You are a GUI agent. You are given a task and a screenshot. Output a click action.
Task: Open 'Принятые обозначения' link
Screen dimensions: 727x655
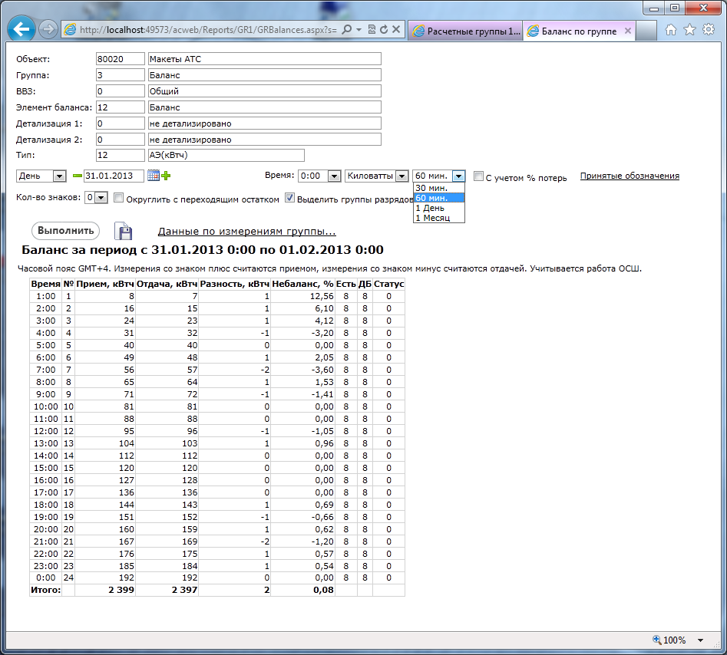click(629, 176)
